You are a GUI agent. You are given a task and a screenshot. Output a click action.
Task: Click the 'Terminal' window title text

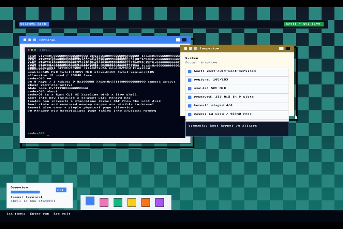(x=47, y=40)
